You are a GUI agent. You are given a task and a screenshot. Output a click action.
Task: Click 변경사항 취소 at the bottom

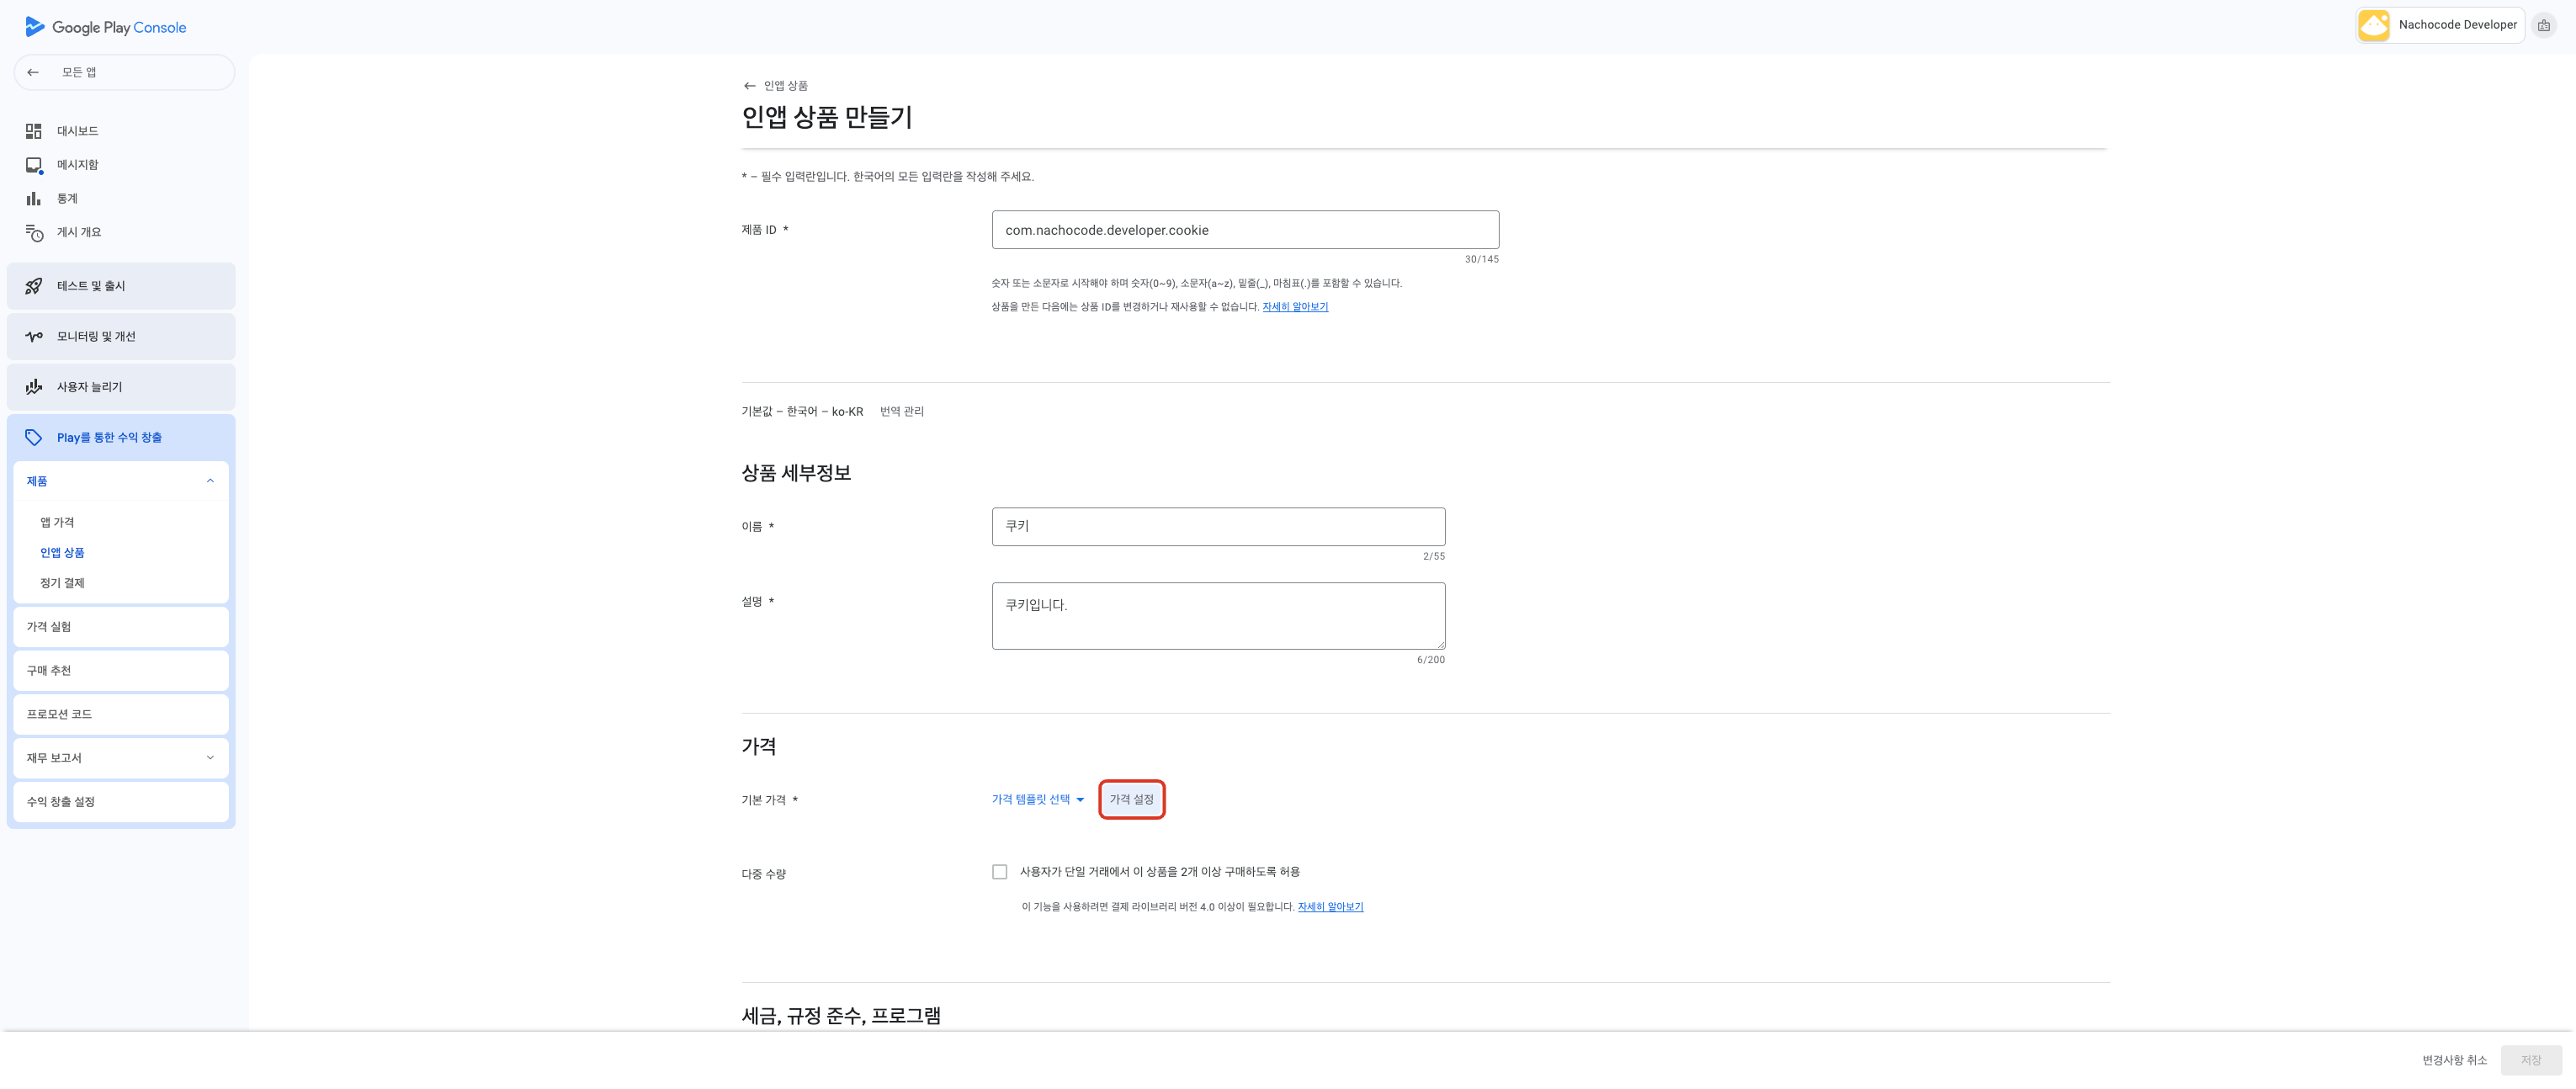(2453, 1060)
